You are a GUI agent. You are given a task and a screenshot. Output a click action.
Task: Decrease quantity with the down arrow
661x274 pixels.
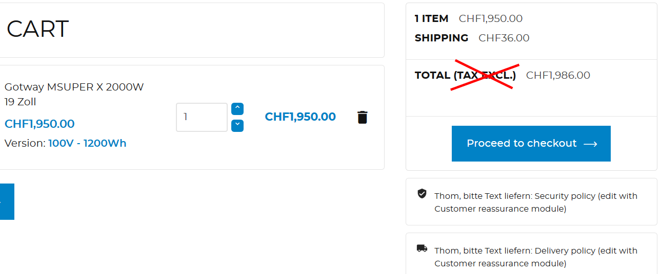(237, 125)
